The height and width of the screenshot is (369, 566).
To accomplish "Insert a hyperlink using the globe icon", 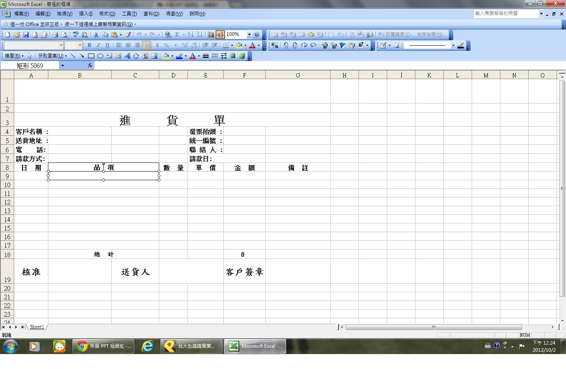I will (168, 35).
